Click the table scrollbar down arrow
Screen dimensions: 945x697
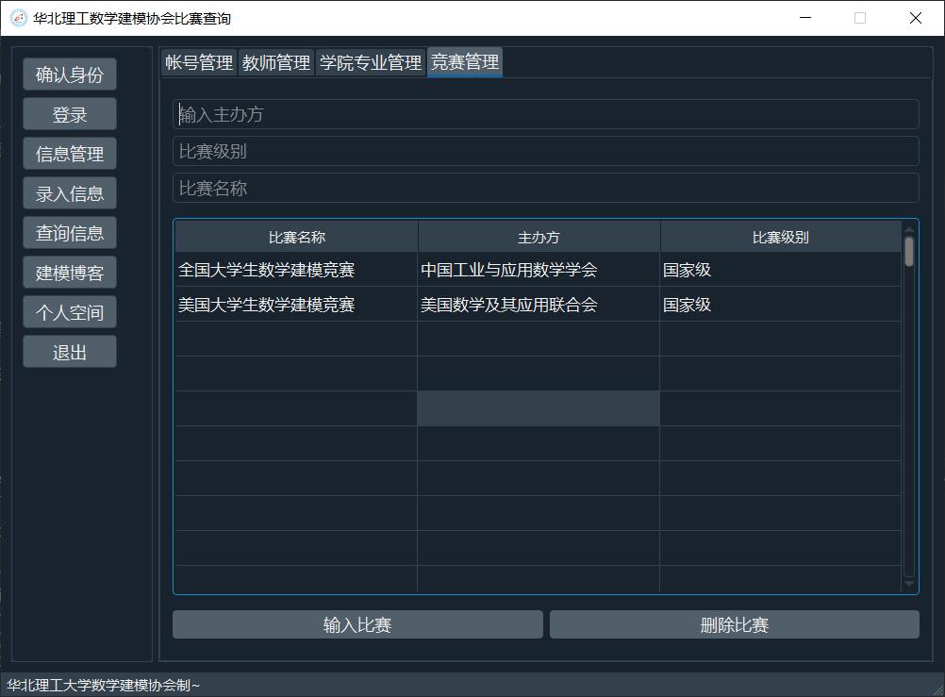pyautogui.click(x=909, y=584)
